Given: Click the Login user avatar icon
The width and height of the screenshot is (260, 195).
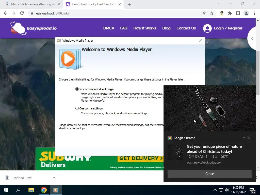Looking at the screenshot, I should point(207,28).
